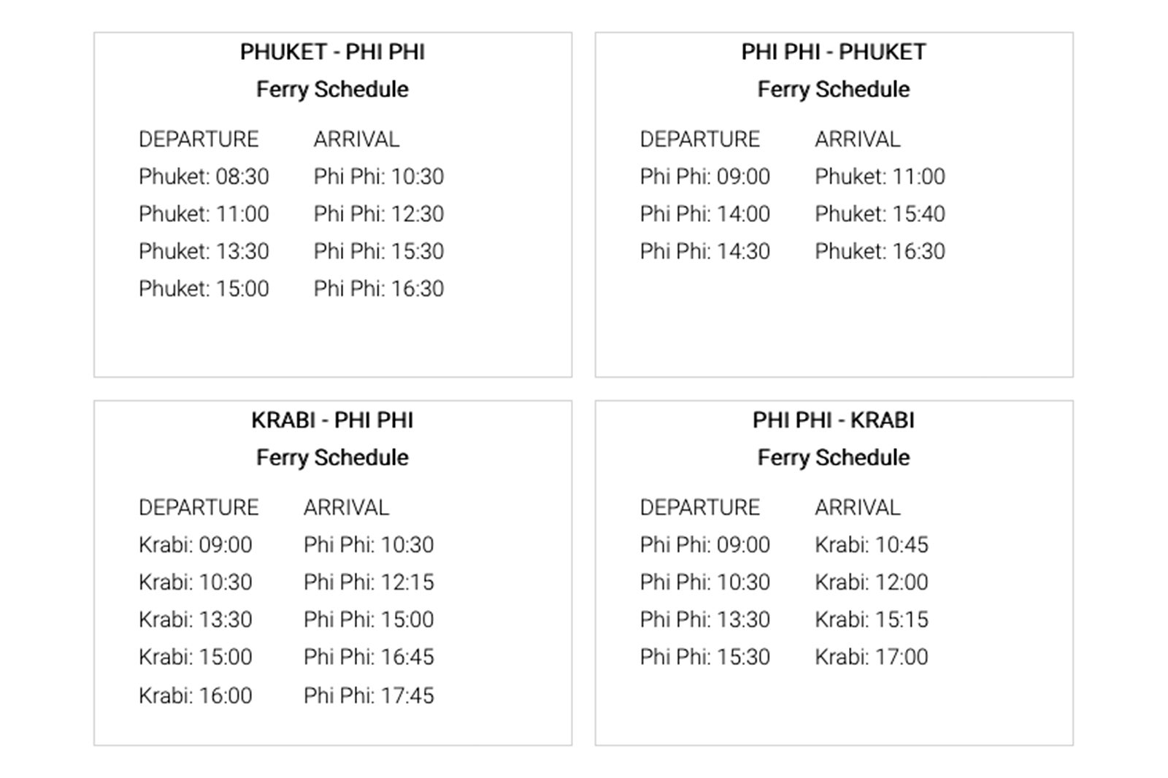Click the Phi Phi: 12:15 arrival time
The image size is (1168, 778).
(369, 582)
